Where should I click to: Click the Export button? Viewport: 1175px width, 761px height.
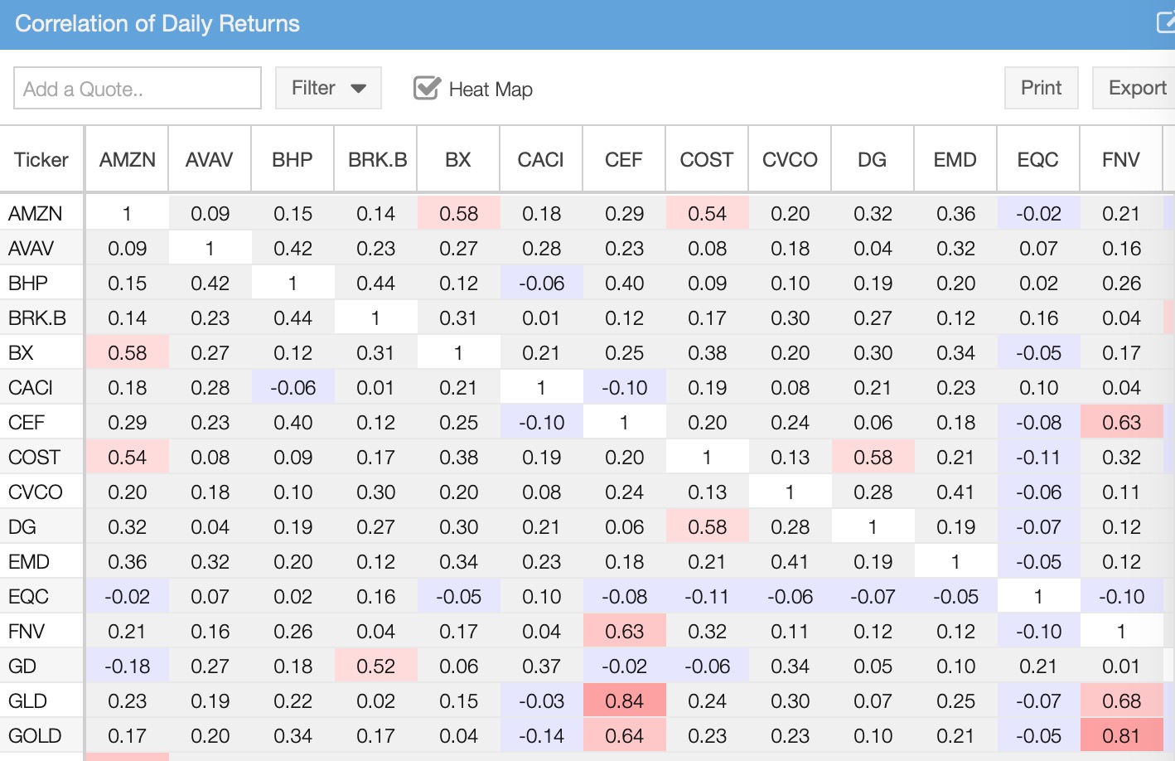(x=1136, y=88)
